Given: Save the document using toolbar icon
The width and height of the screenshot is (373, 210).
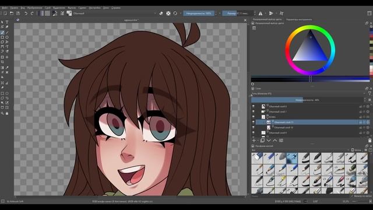Looking at the screenshot, I should [x=18, y=13].
